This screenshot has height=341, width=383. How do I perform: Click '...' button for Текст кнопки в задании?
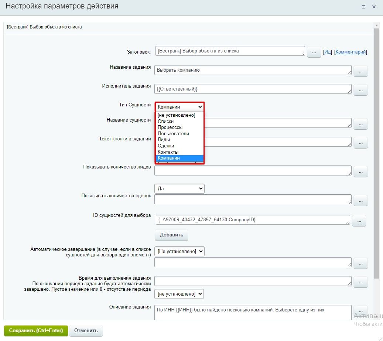(360, 143)
